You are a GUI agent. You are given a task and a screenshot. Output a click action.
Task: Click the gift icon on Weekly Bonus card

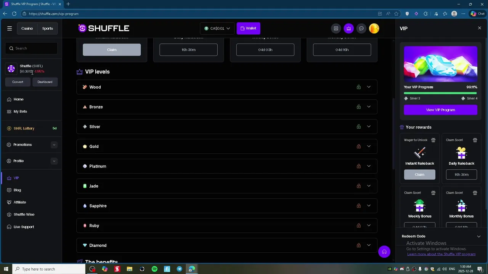point(433,193)
